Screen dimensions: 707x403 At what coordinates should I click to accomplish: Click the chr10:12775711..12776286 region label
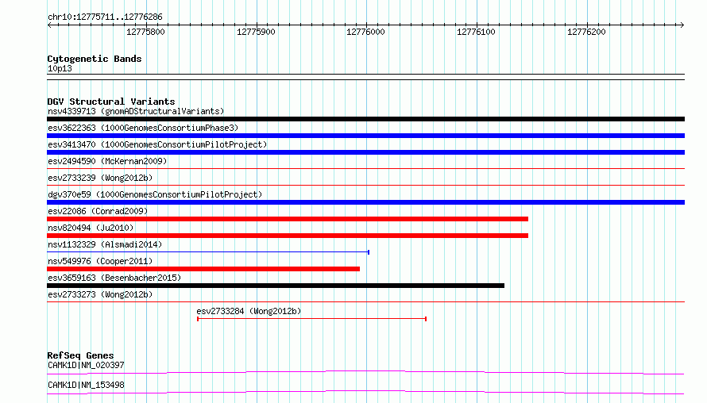coord(105,17)
